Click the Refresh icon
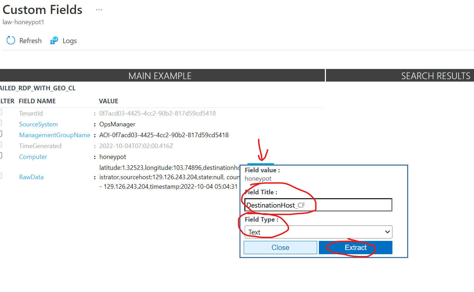 [11, 40]
